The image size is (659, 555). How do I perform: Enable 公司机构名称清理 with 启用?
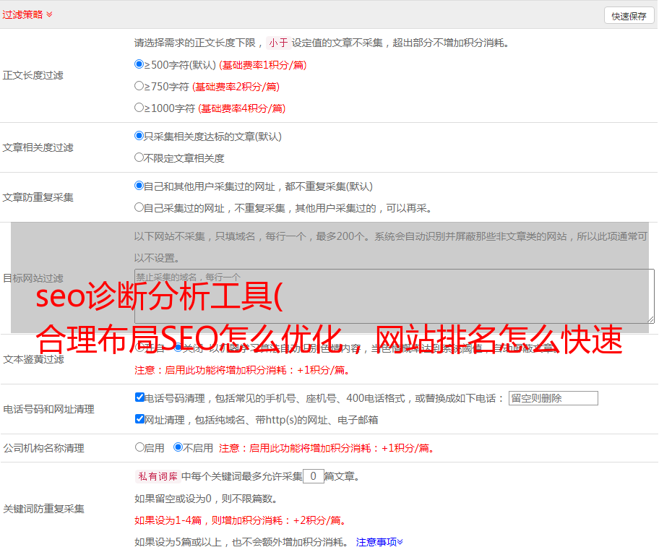coord(140,447)
